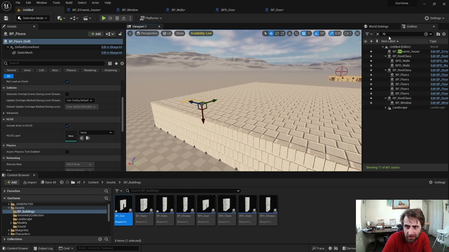Open the Selection Mode dropdown
Screen dimensions: 449x252
(33, 18)
